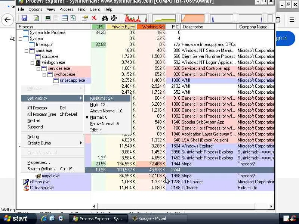This screenshot has height=224, width=299.
Task: Open the Options menu
Action: (35, 9)
